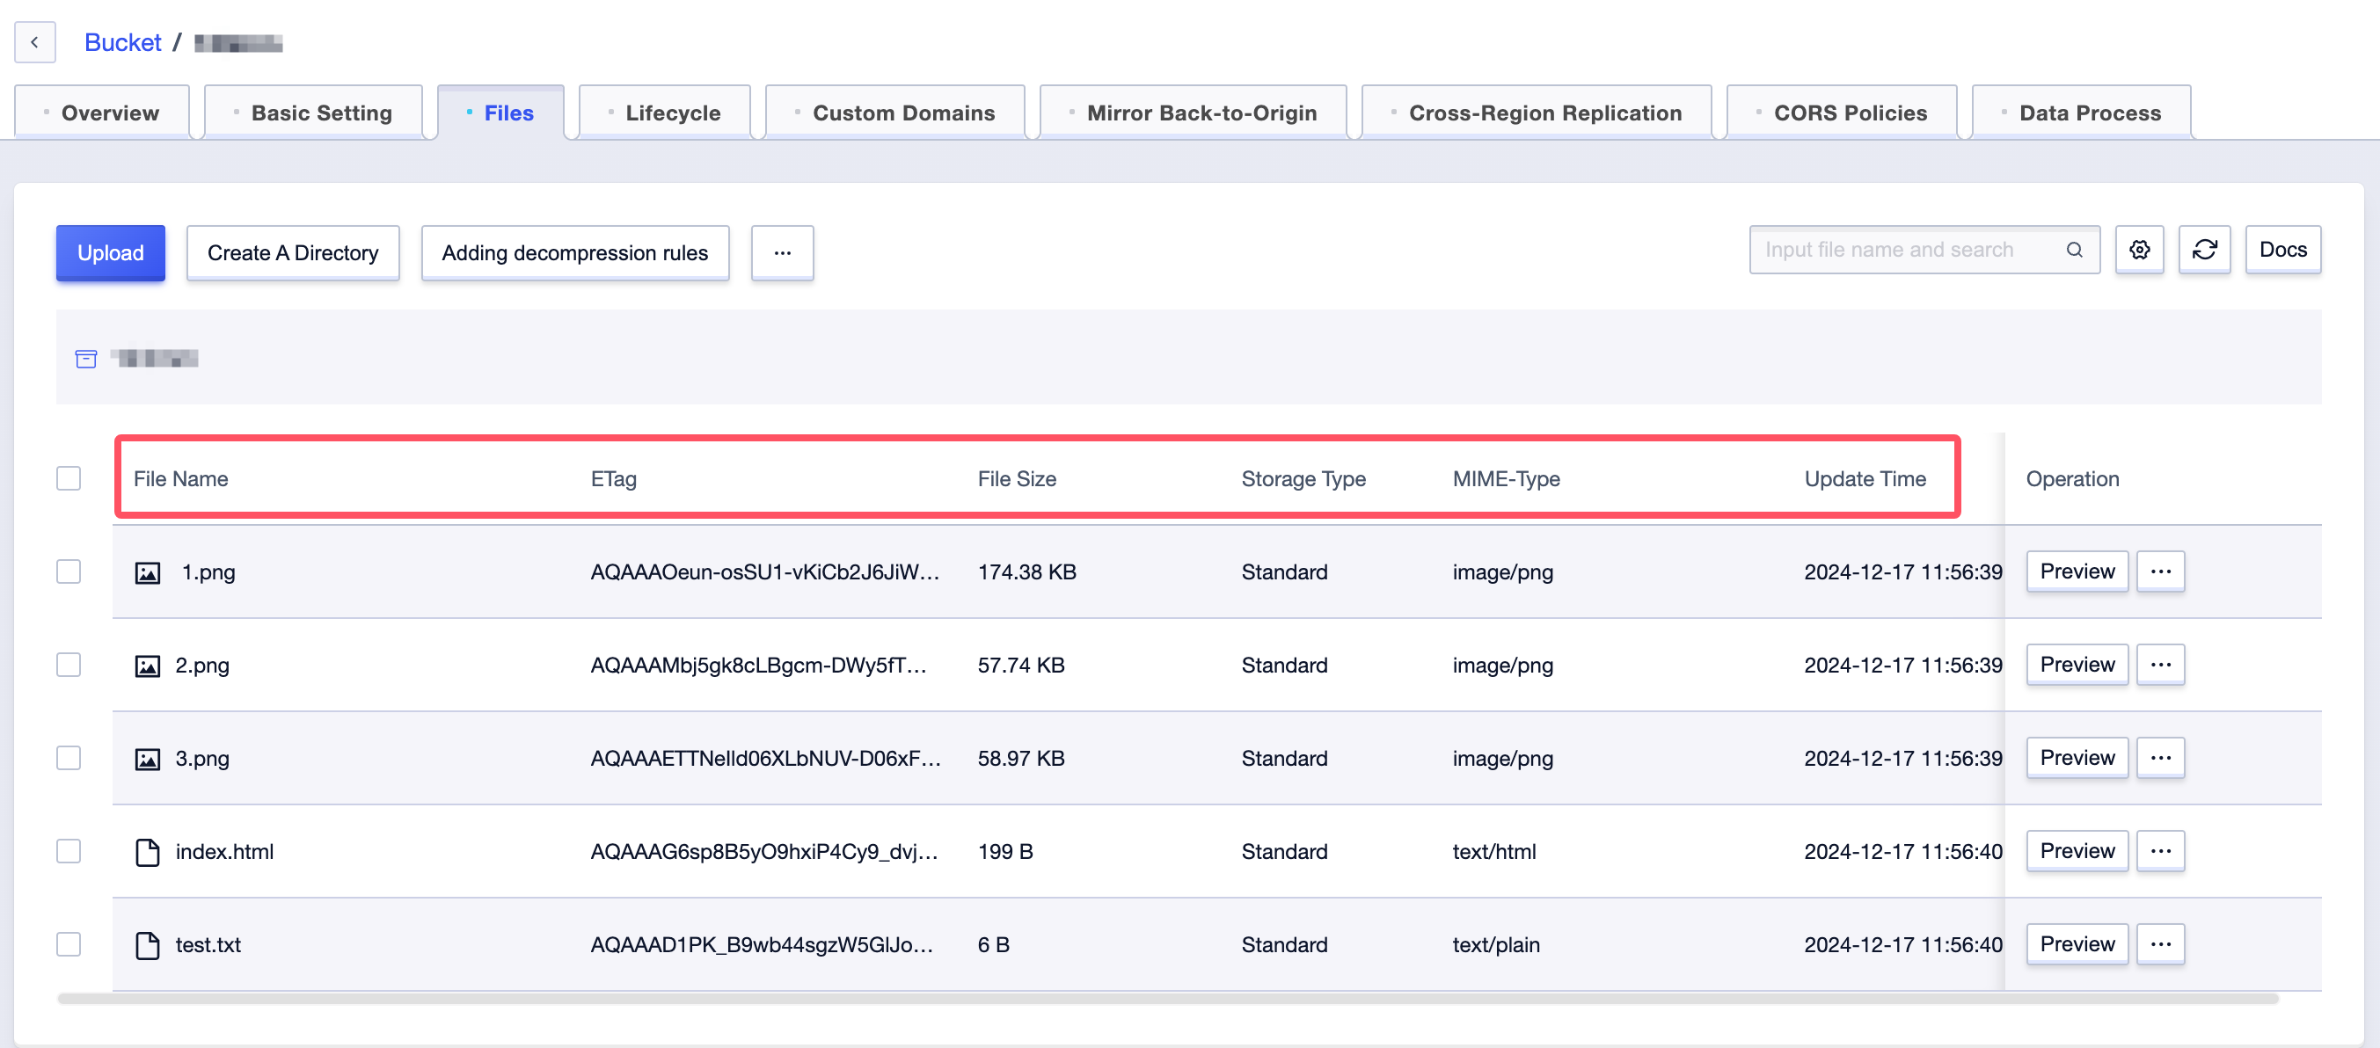
Task: Toggle the select-all files checkbox
Action: (x=69, y=478)
